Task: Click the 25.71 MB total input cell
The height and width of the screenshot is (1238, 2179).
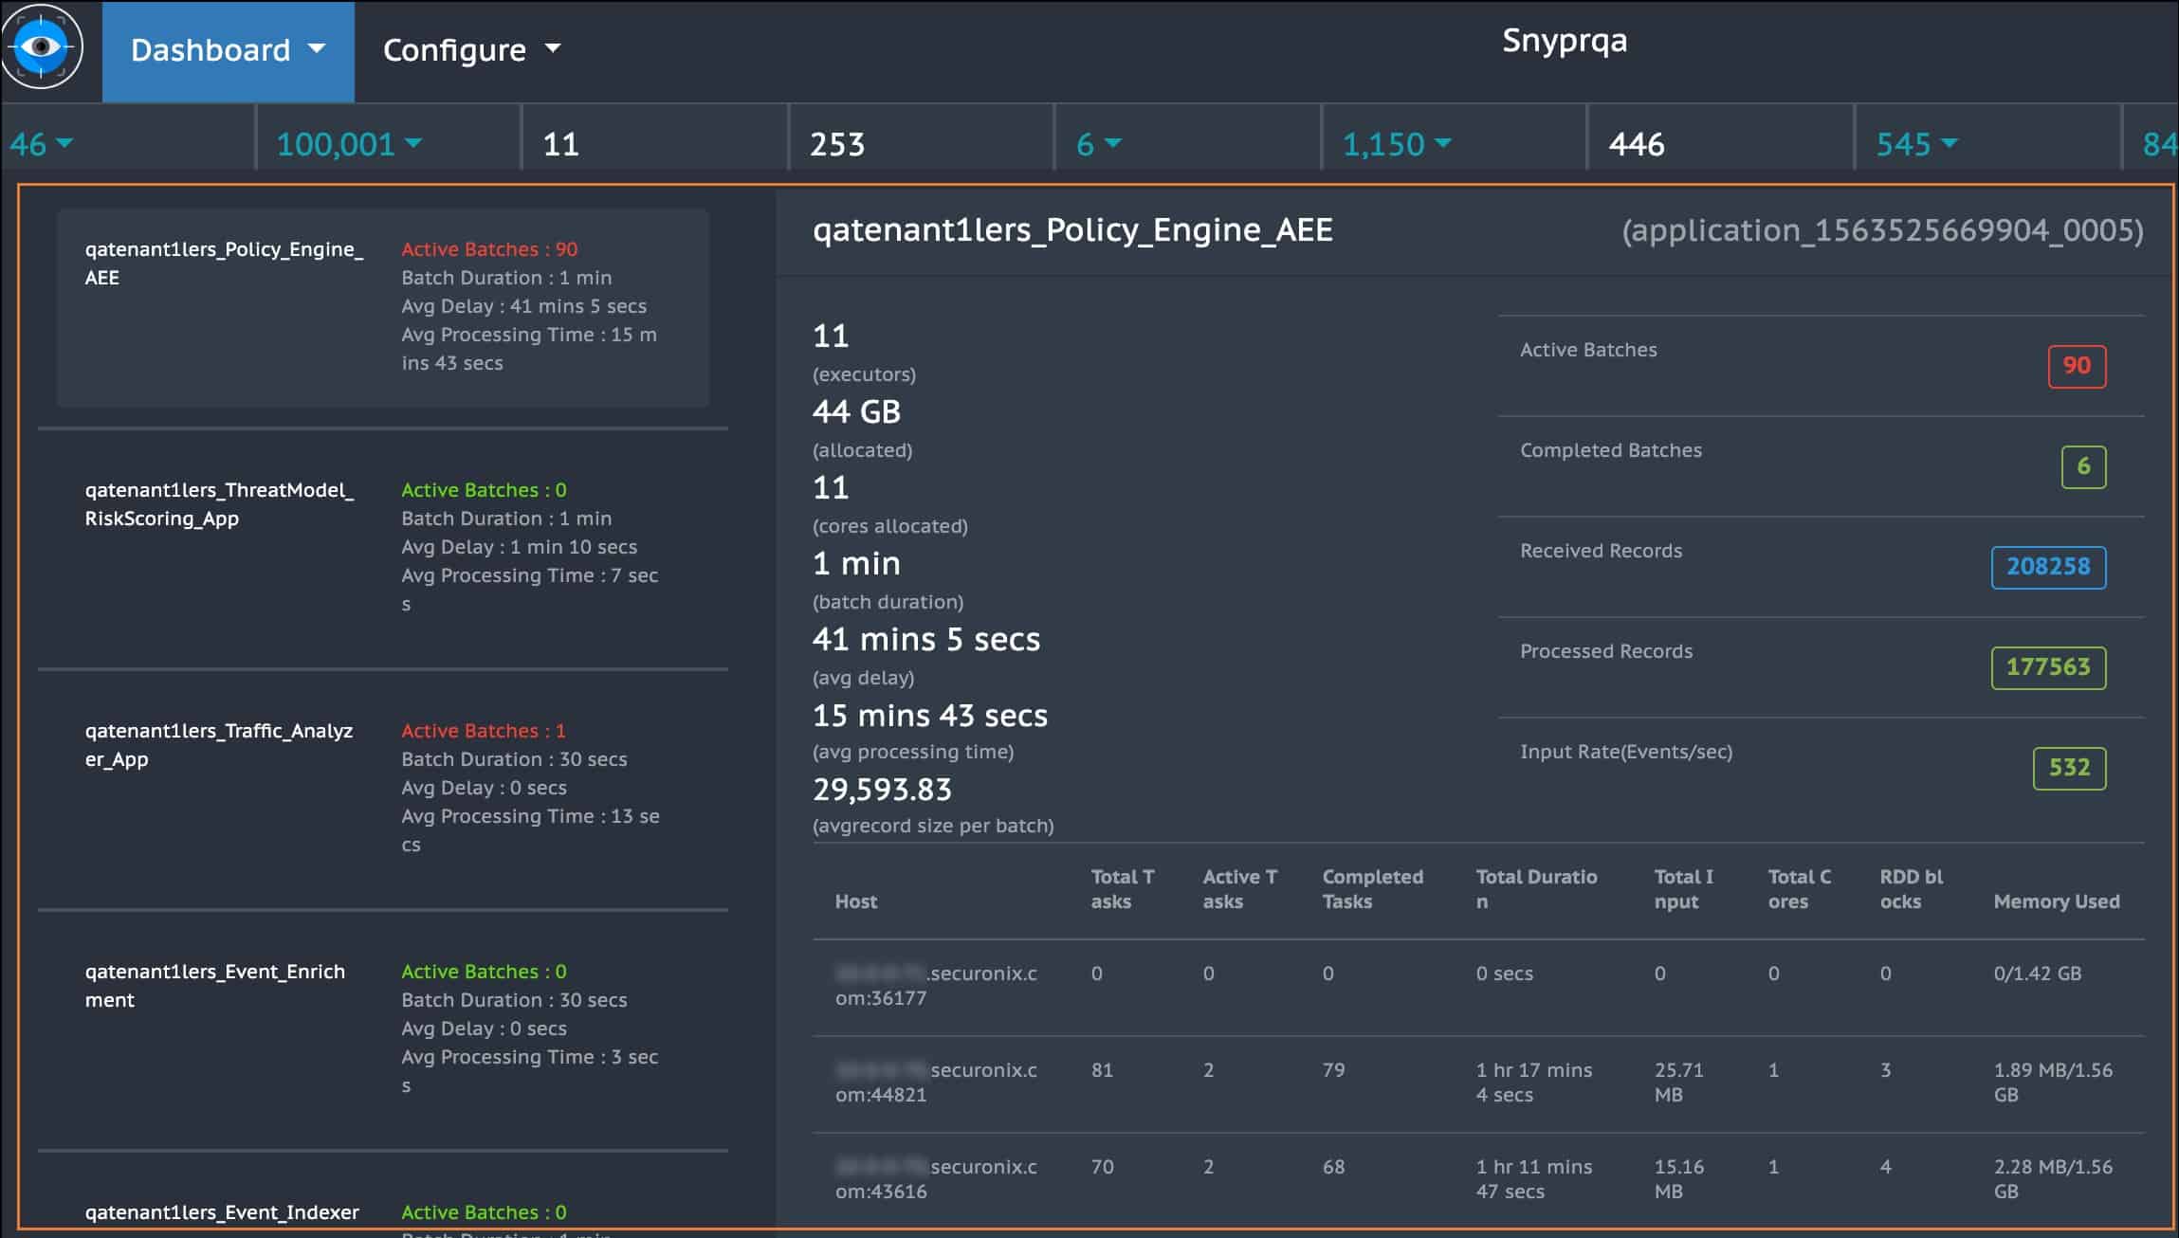Action: [x=1679, y=1083]
